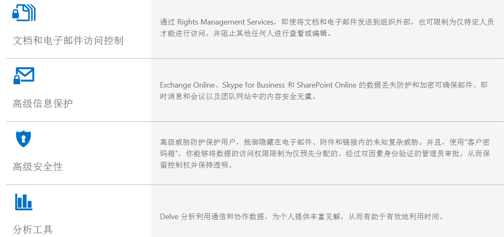This screenshot has width=504, height=237.
Task: Click the Exchange Online text
Action: (187, 85)
